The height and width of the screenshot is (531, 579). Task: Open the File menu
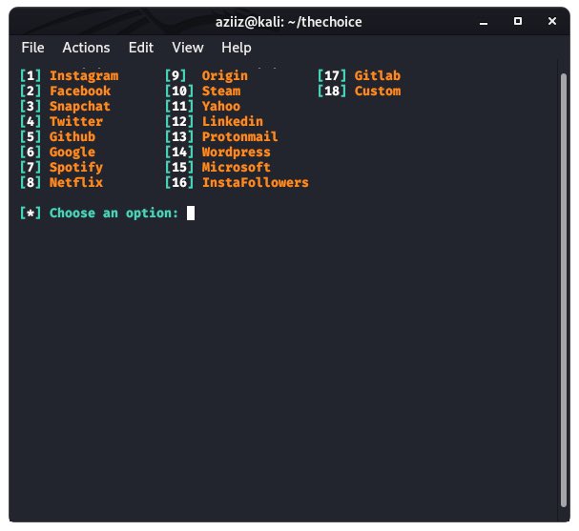(x=32, y=48)
